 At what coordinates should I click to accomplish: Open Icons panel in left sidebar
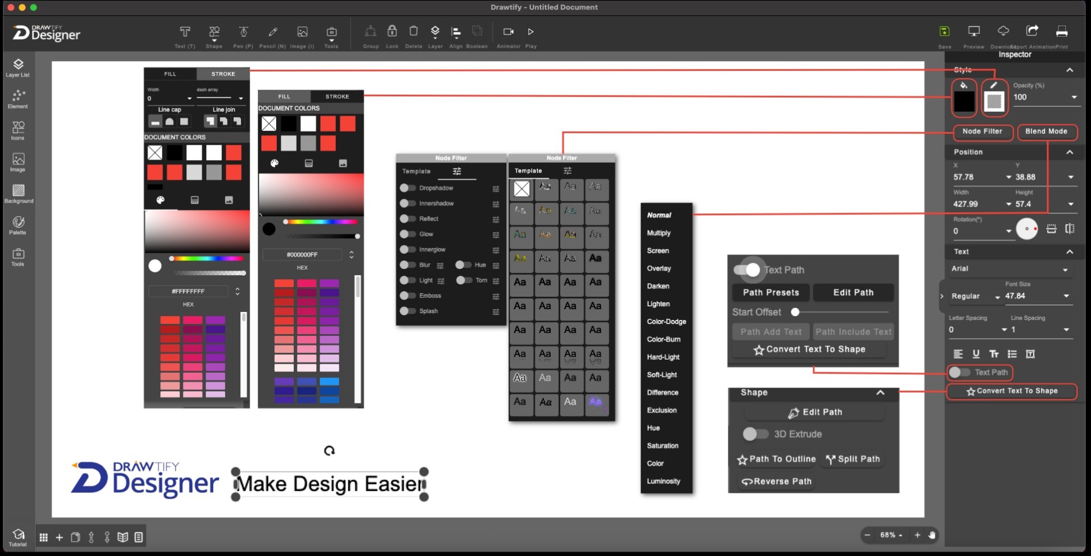pyautogui.click(x=18, y=130)
